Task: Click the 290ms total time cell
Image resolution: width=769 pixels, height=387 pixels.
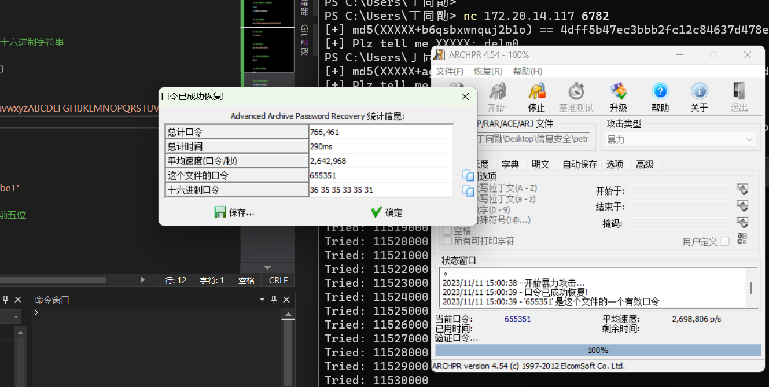Action: click(381, 146)
